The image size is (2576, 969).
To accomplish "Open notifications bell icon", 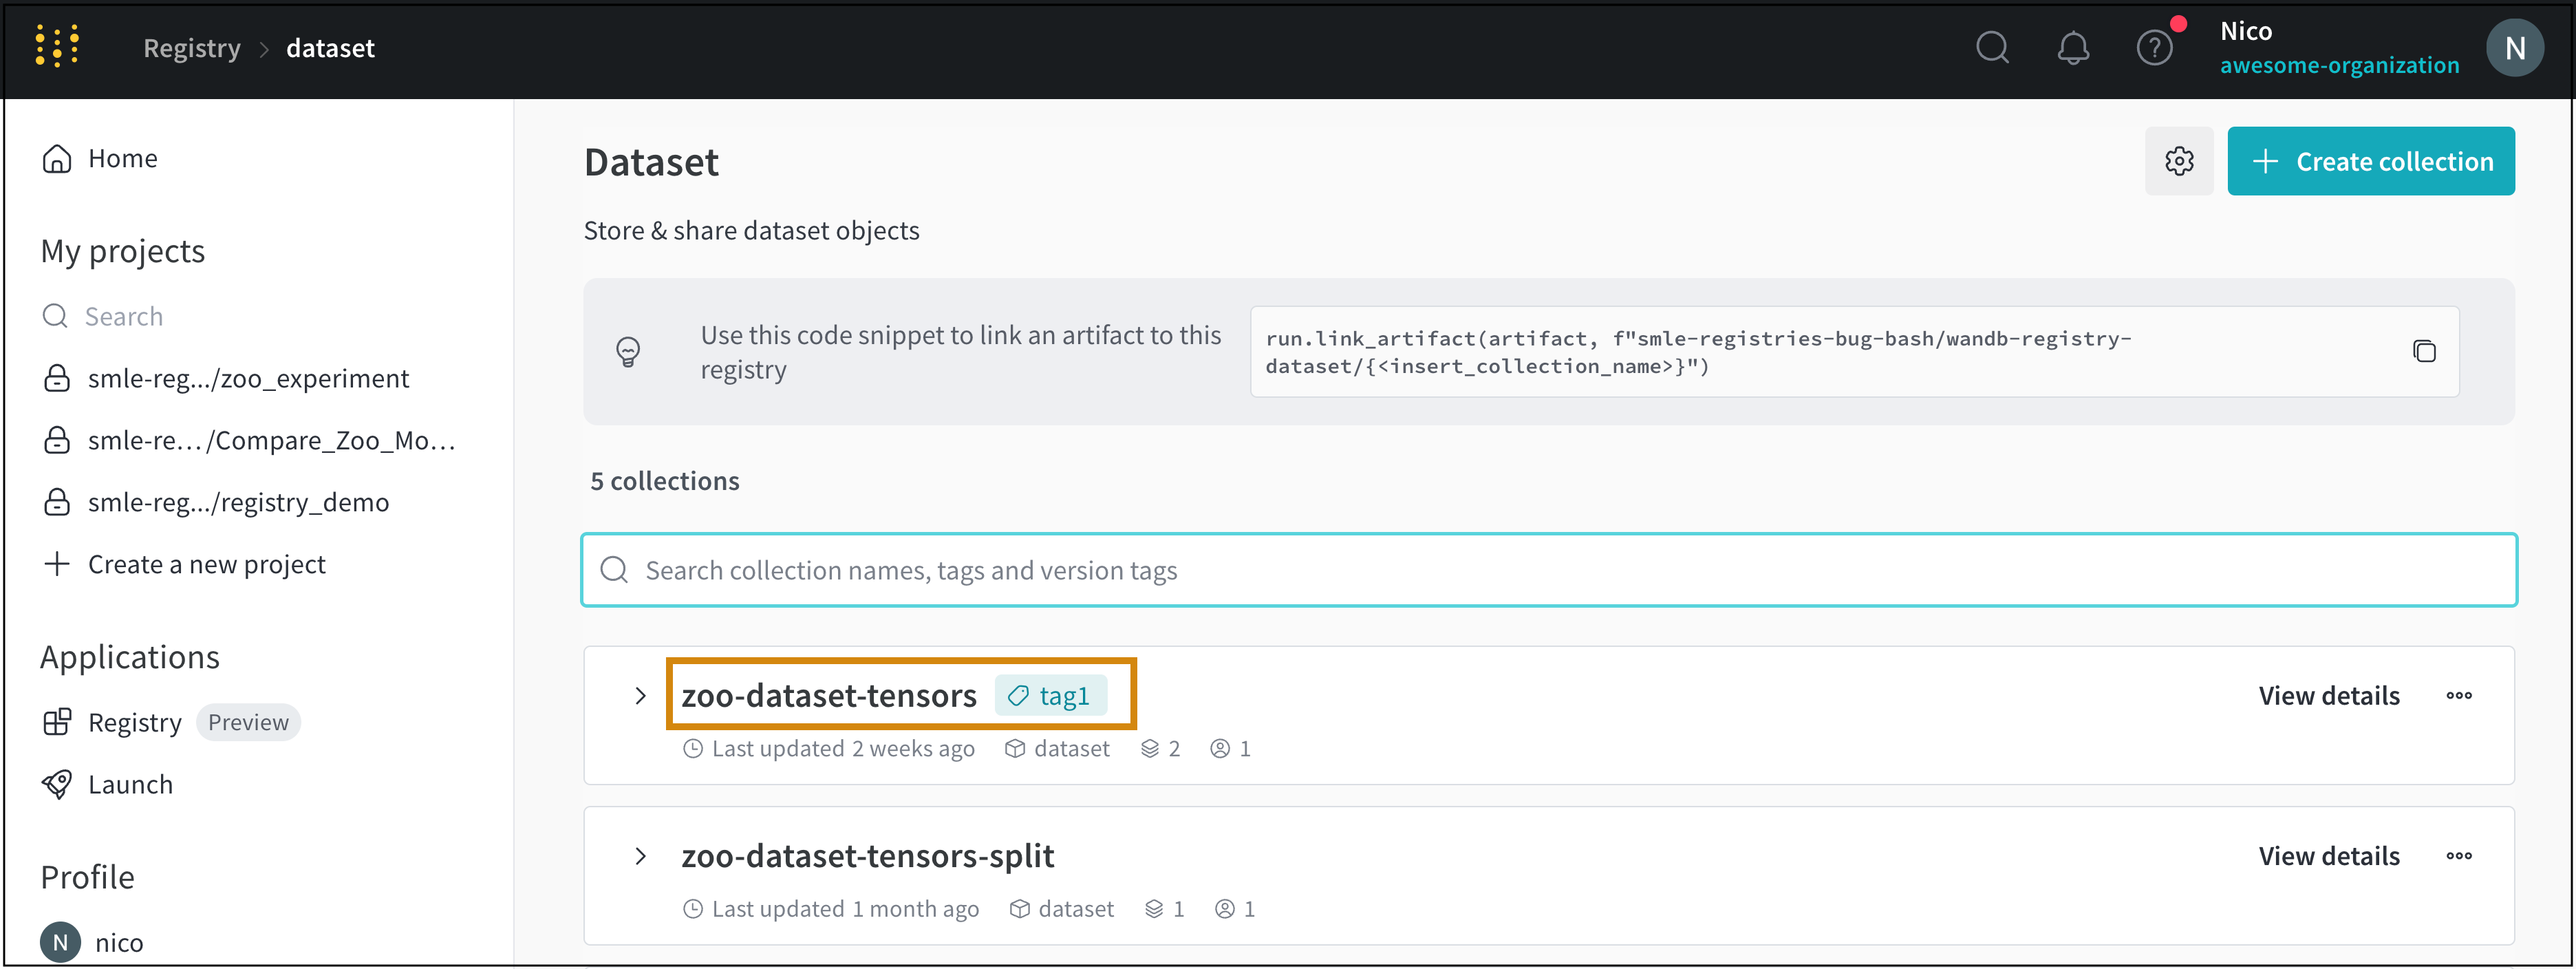I will point(2072,47).
